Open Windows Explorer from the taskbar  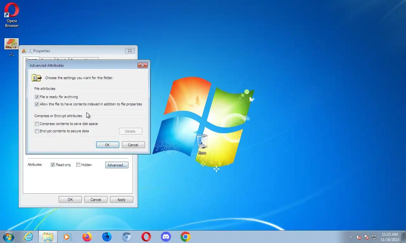point(48,237)
